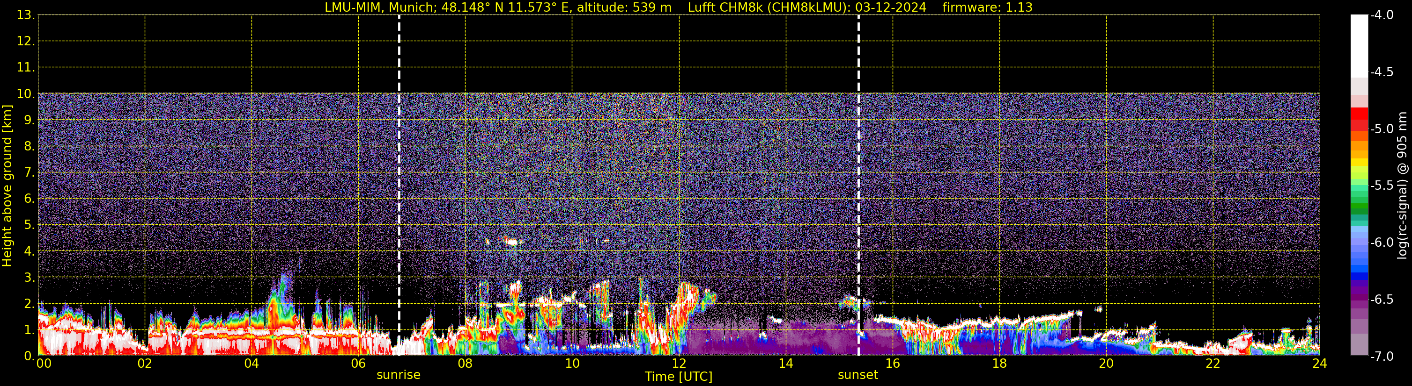Click the '06' time axis tick label
Screen dimensions: 1412x386
click(358, 364)
